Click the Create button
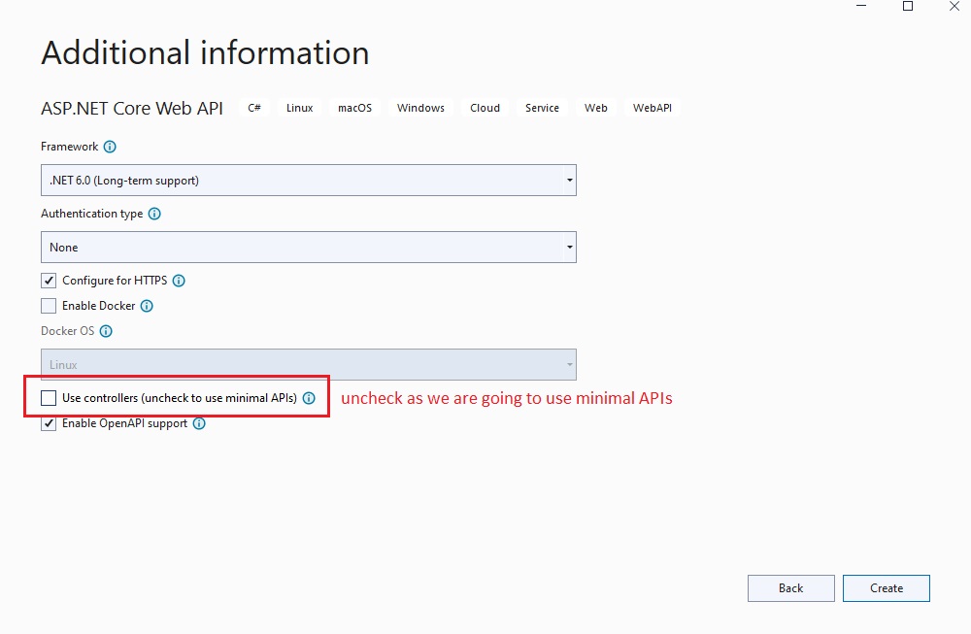971x634 pixels. [x=887, y=588]
